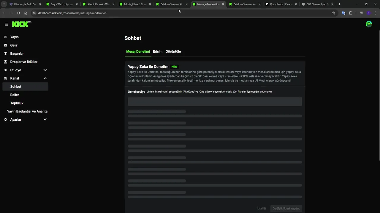Open the Chrome extensions puzzle icon

click(x=351, y=13)
